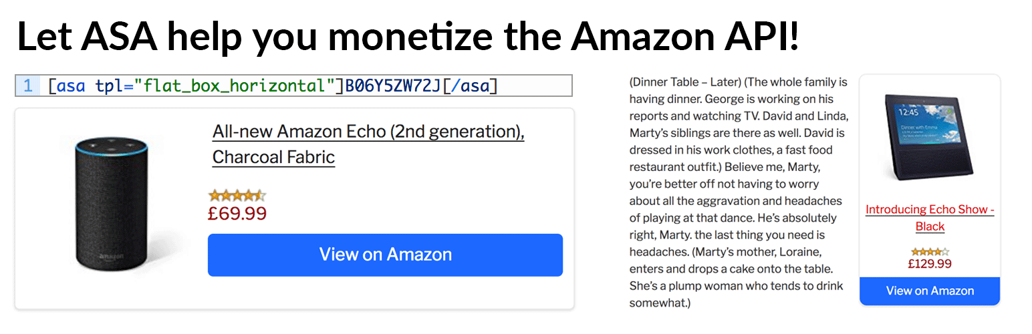Viewport: 1032px width, 334px height.
Task: Select the £69.99 price text
Action: (x=237, y=214)
